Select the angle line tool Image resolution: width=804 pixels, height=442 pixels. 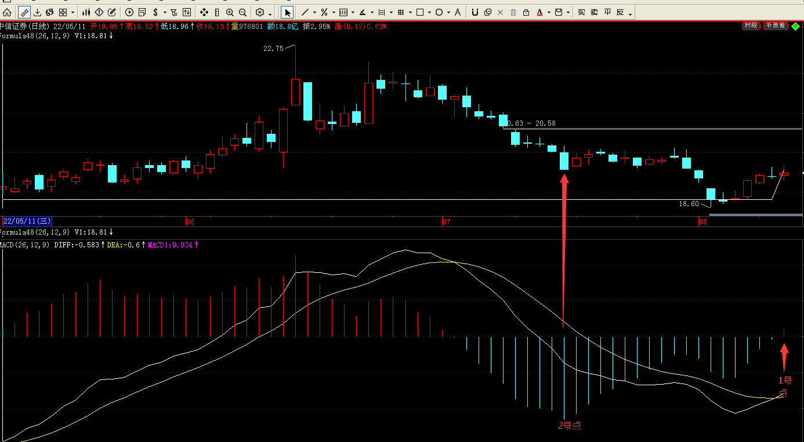click(x=362, y=12)
